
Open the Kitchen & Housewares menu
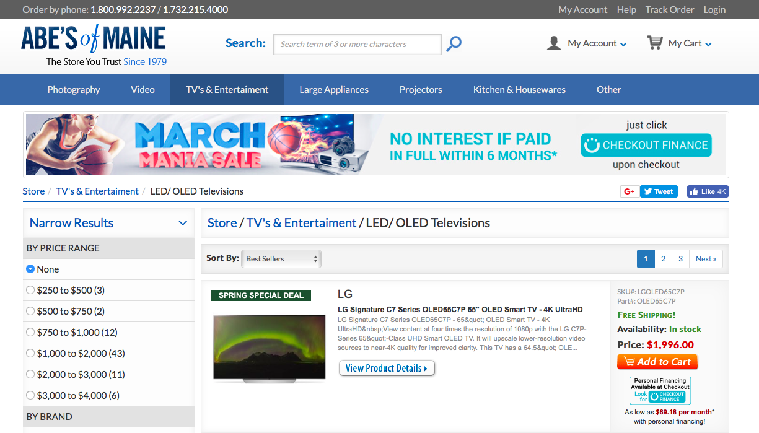[519, 90]
